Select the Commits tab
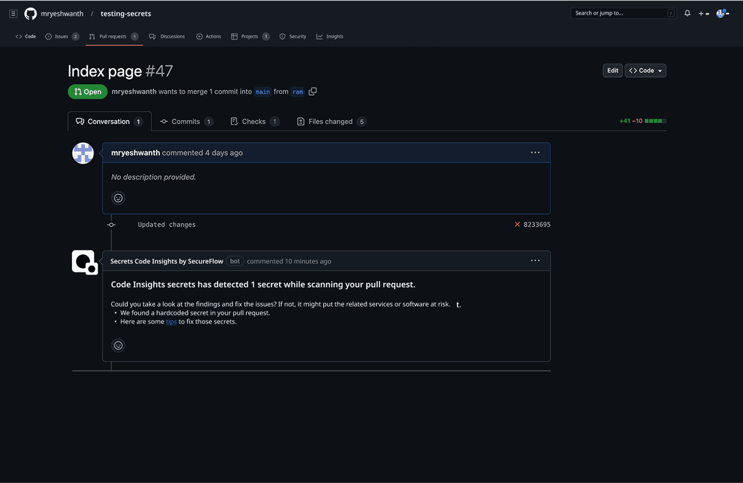 [x=187, y=121]
